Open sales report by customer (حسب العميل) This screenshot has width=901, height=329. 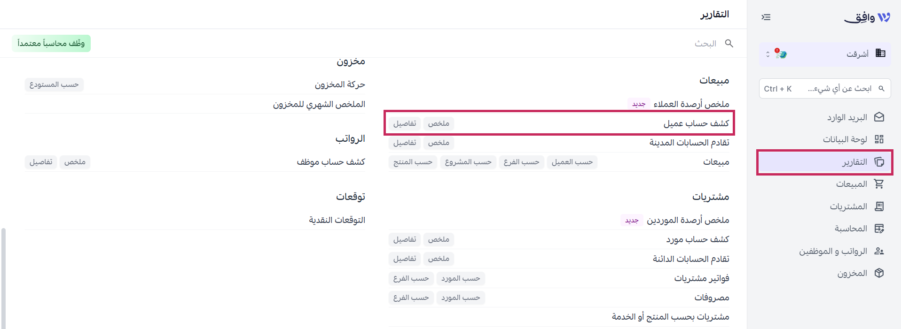pyautogui.click(x=572, y=162)
